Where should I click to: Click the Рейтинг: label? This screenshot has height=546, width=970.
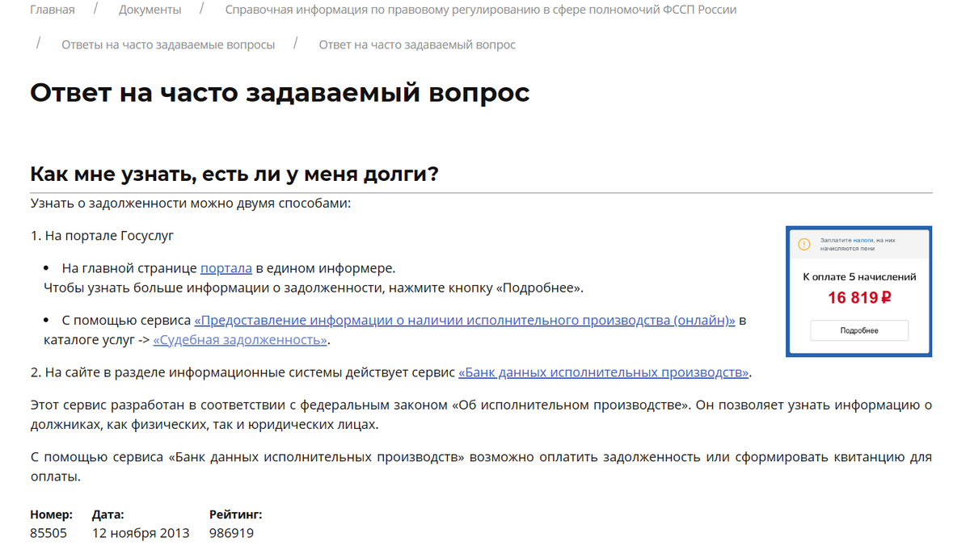pyautogui.click(x=235, y=514)
